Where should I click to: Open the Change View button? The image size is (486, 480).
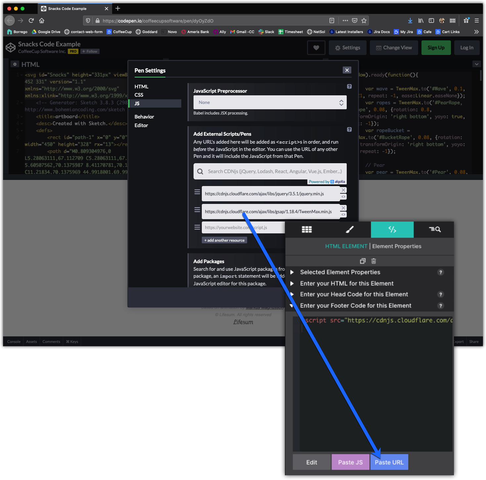point(394,48)
